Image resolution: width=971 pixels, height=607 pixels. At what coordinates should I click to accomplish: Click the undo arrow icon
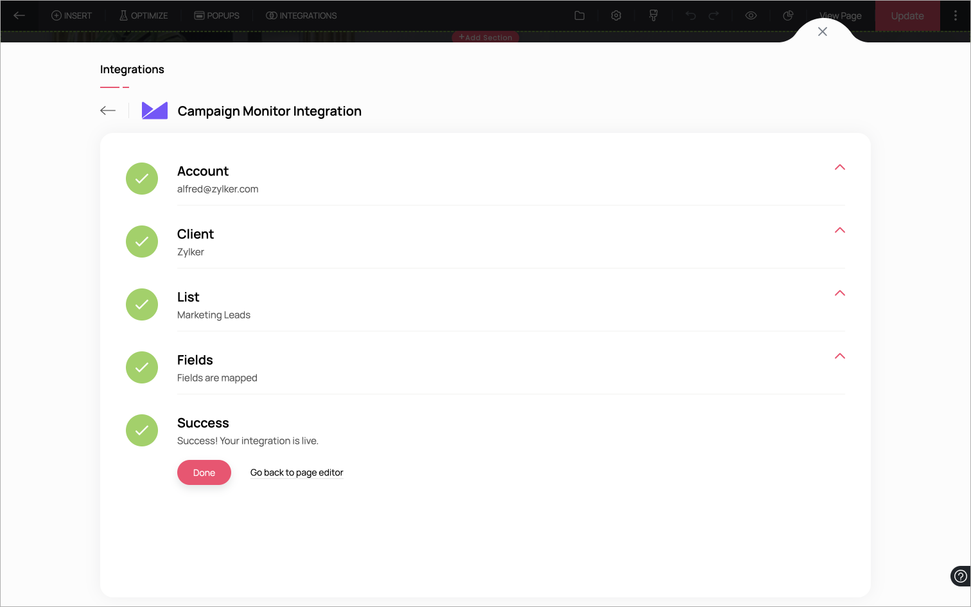click(x=690, y=15)
